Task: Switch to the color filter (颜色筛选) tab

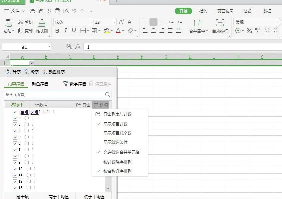Action: coord(40,84)
